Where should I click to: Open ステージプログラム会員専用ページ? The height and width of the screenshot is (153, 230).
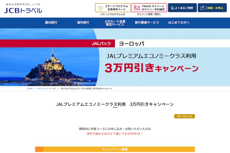click(x=113, y=8)
